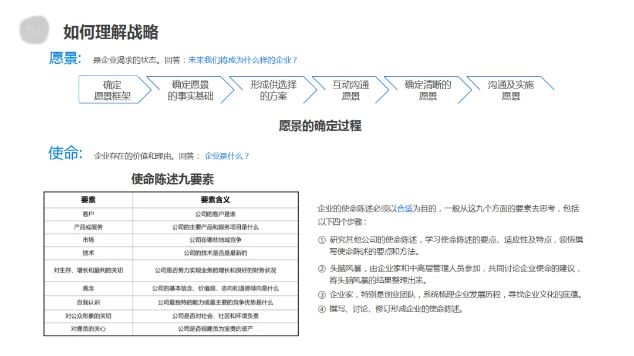Select the 观念 table cell
The image size is (634, 356).
pyautogui.click(x=88, y=288)
